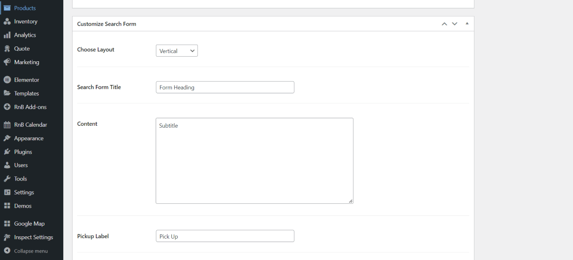Click the Inventory icon in sidebar
Viewport: 573px width, 260px height.
[7, 21]
